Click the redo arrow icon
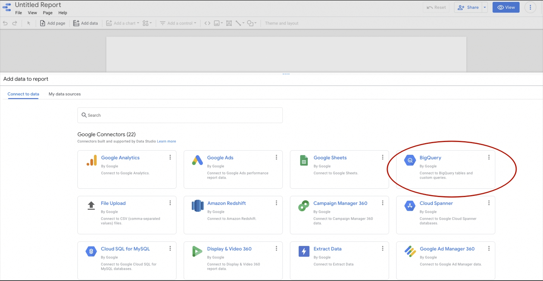The width and height of the screenshot is (543, 281). pos(15,23)
